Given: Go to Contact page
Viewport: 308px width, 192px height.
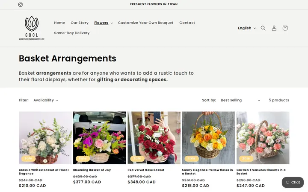Looking at the screenshot, I should (x=187, y=23).
